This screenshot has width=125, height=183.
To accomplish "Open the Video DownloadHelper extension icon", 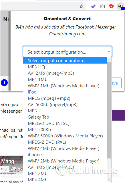I will (x=120, y=6).
